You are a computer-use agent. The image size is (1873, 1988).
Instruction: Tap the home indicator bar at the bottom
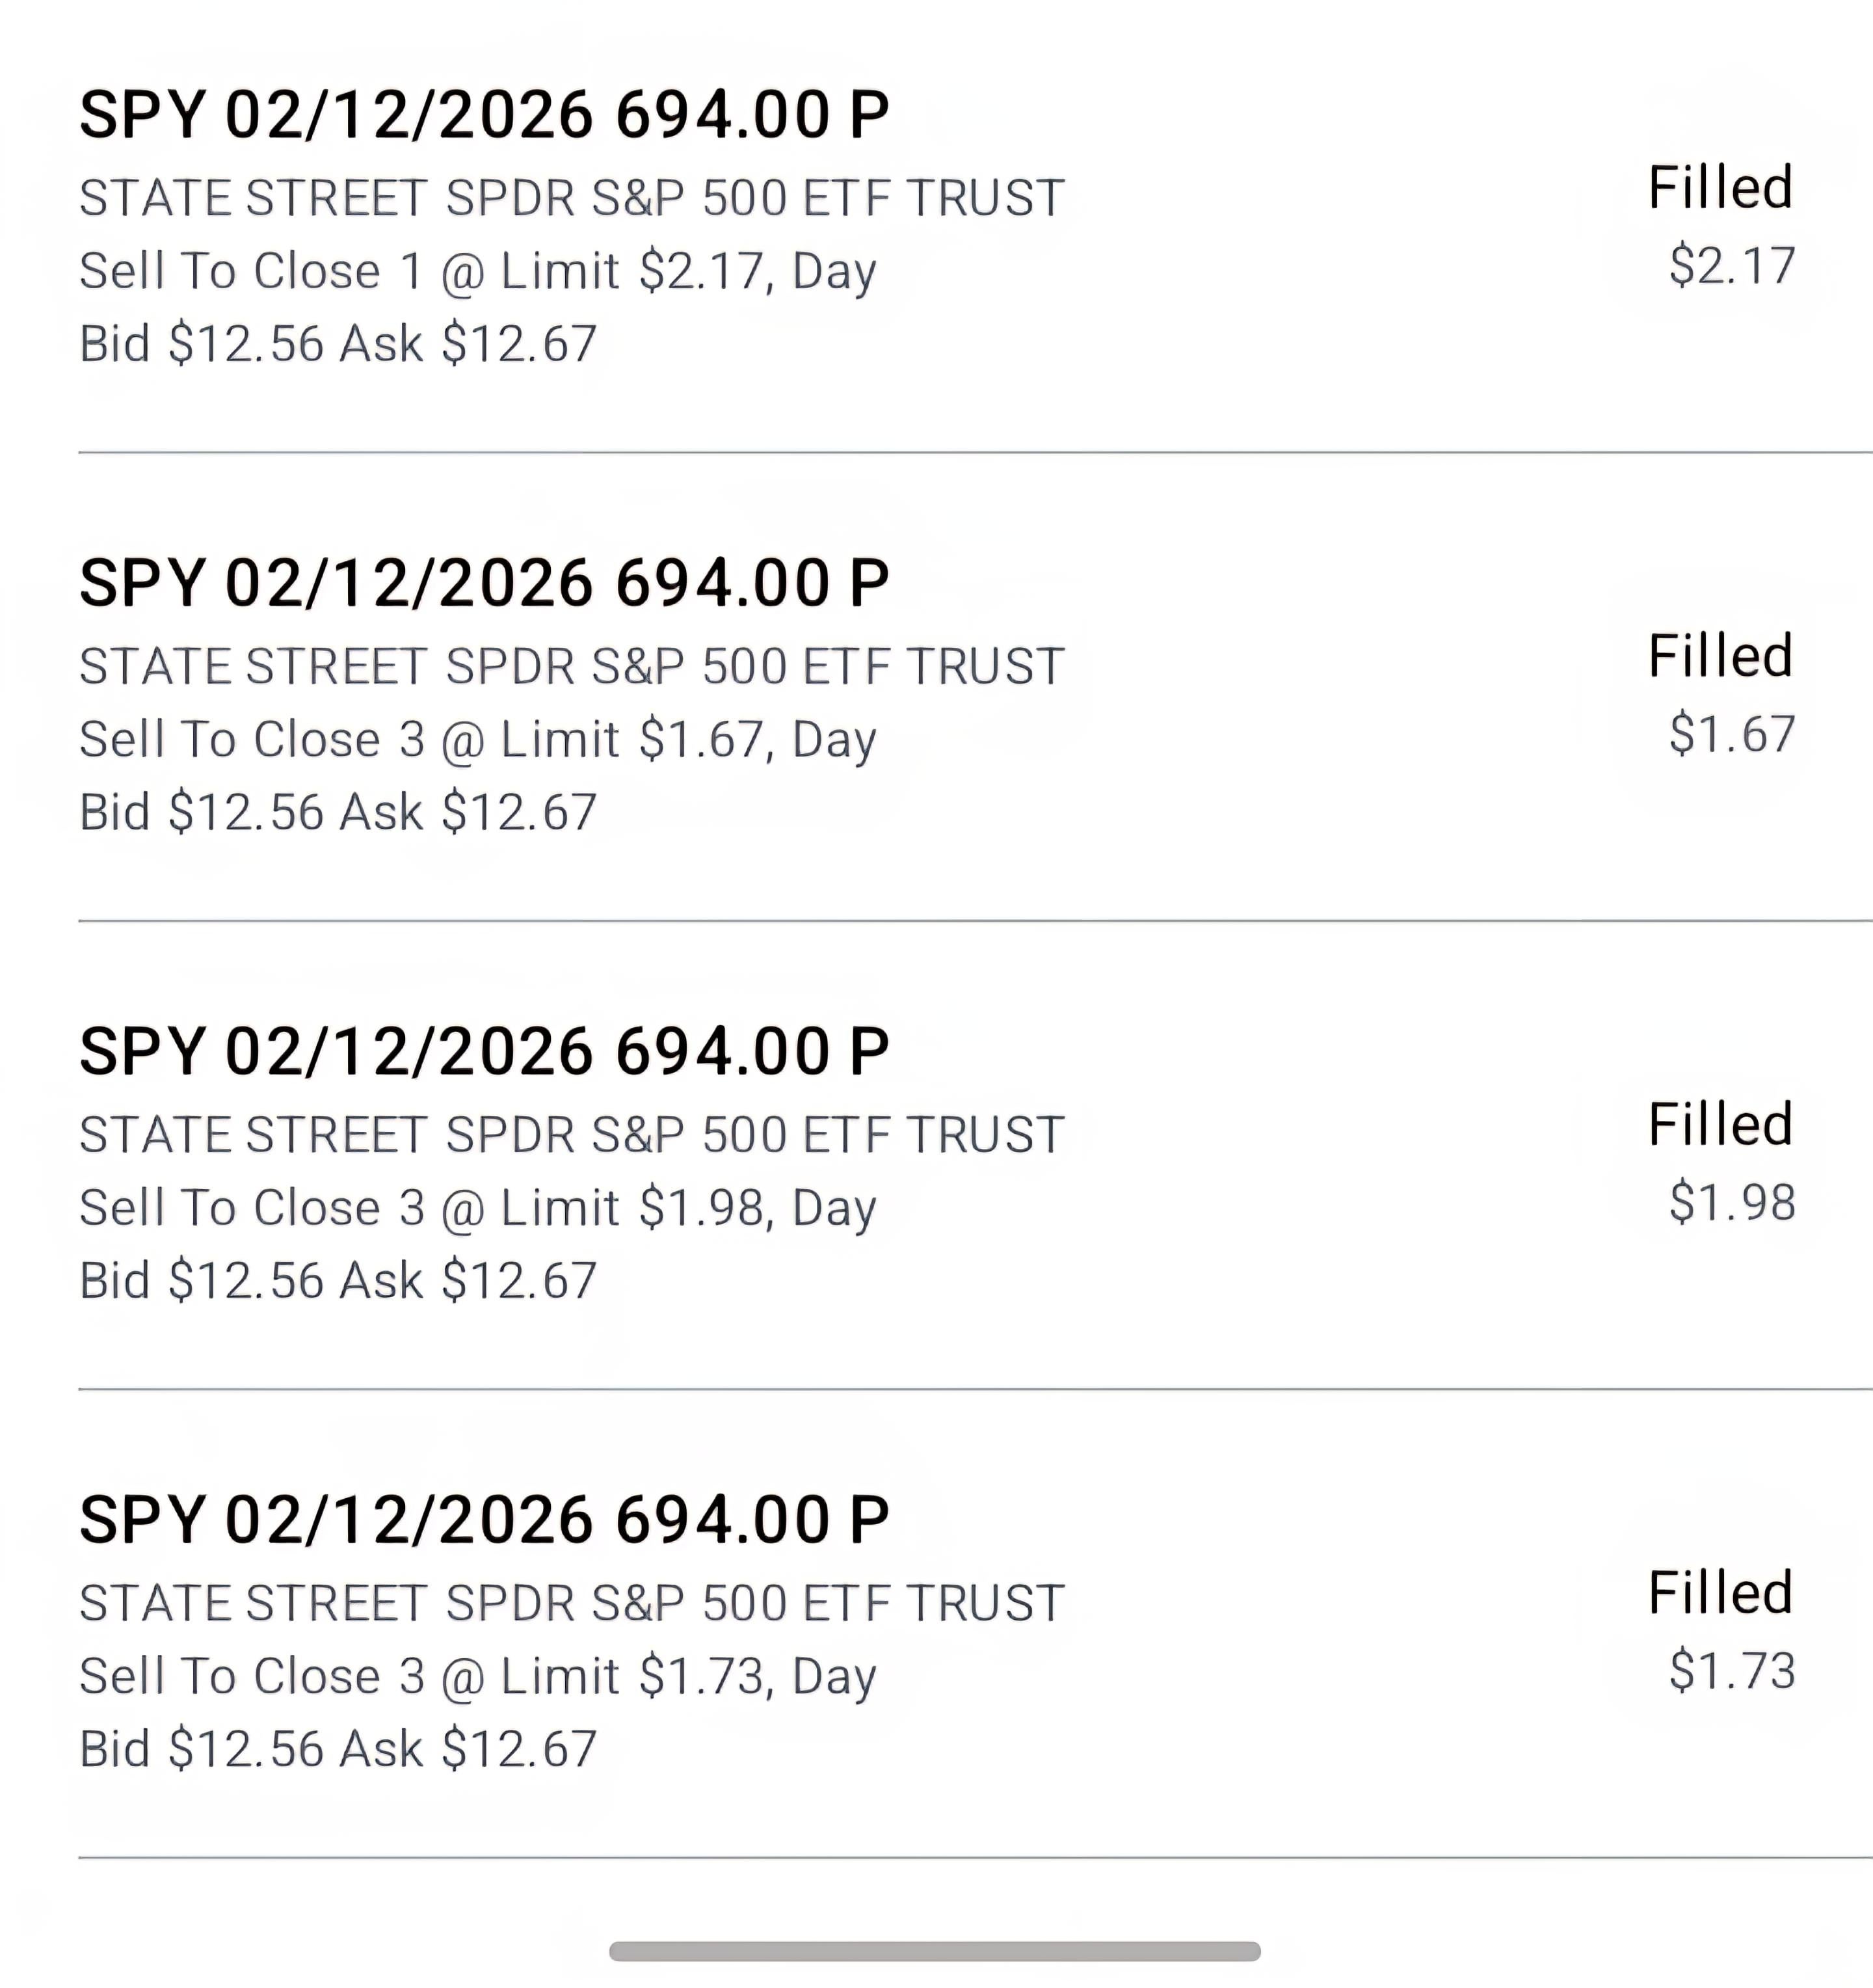pos(935,1951)
